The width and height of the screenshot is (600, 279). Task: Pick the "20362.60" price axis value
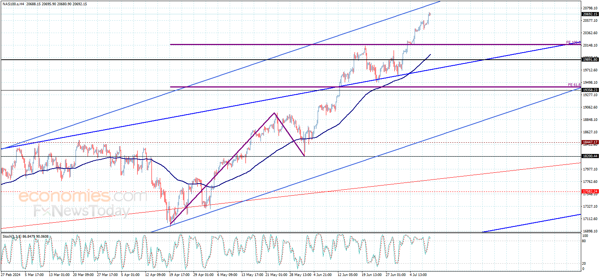pos(590,33)
